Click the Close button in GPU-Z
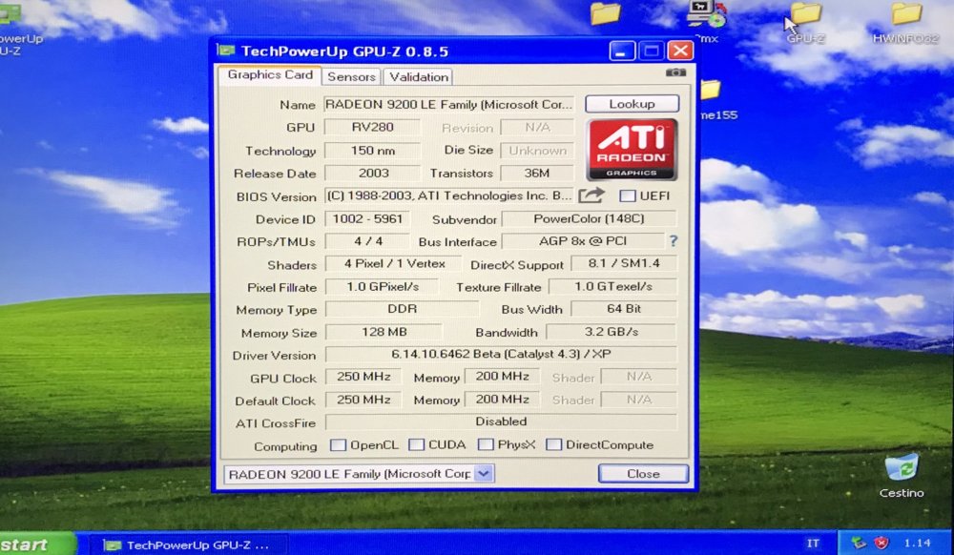Screen dimensions: 954x555 tap(642, 473)
